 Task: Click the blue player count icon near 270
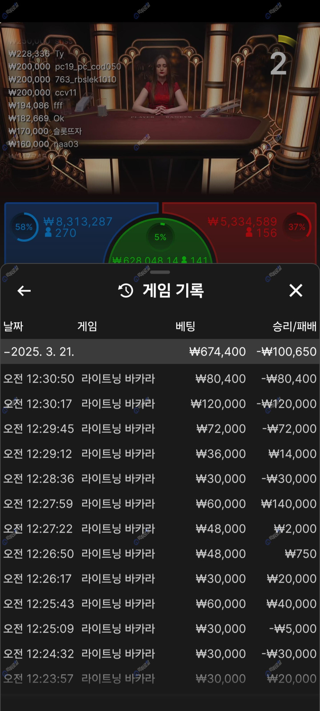[48, 233]
